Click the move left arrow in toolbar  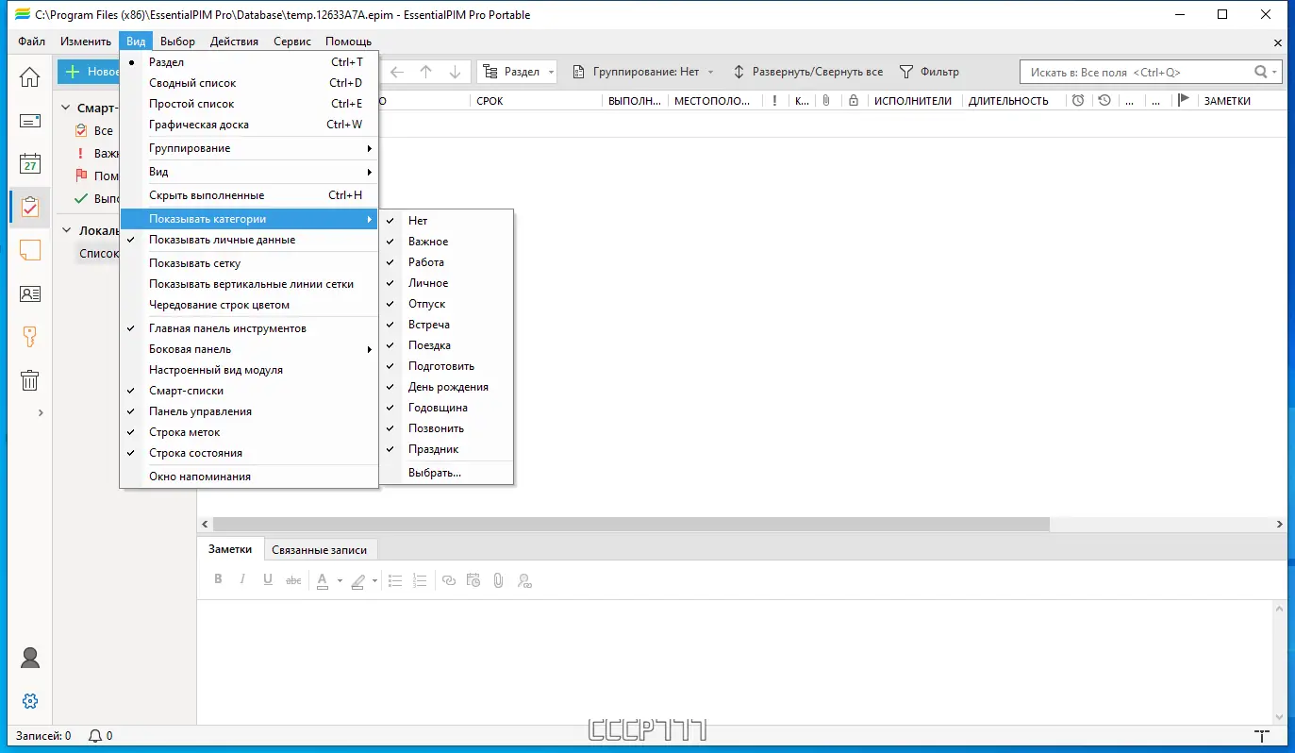pyautogui.click(x=396, y=72)
